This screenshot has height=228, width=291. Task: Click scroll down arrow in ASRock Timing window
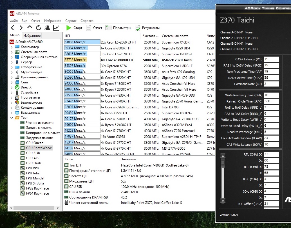[223, 201]
